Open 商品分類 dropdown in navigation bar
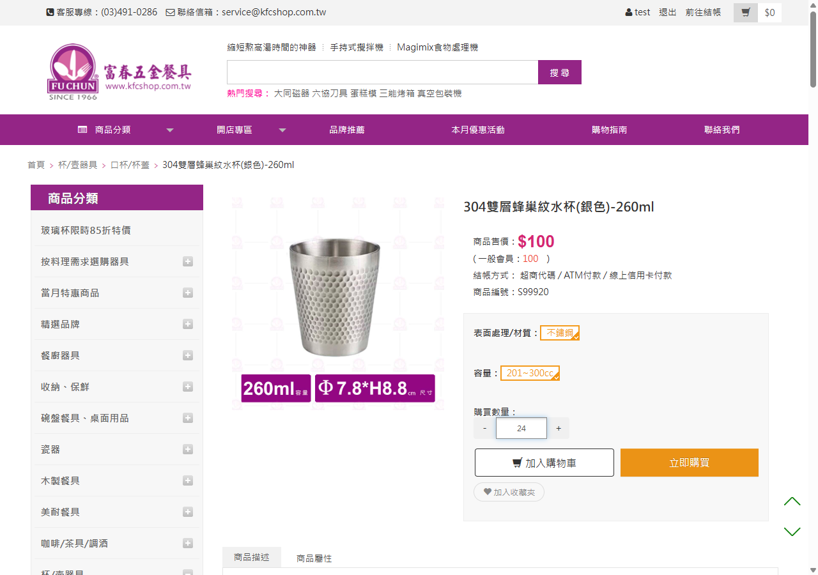Image resolution: width=818 pixels, height=575 pixels. 125,130
